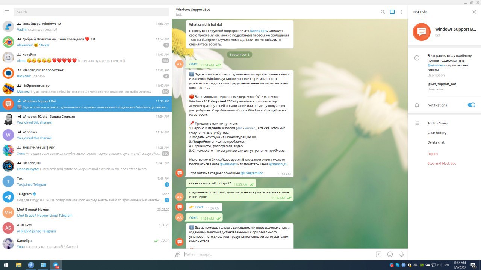
Task: Open the Добрый Полигон chat
Action: tap(86, 42)
